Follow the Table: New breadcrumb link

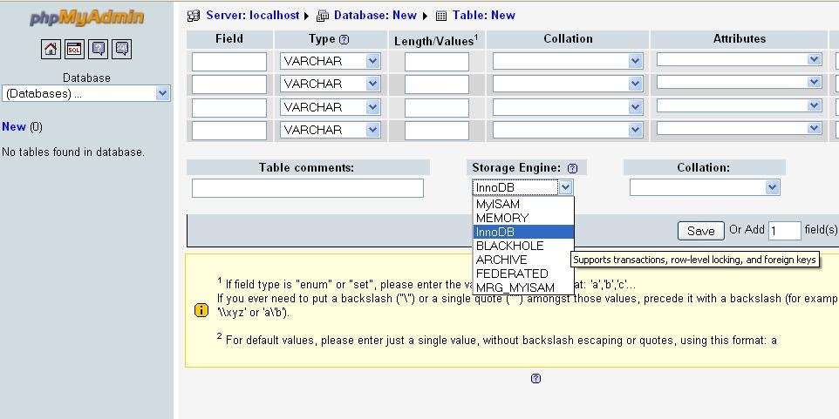pos(484,16)
